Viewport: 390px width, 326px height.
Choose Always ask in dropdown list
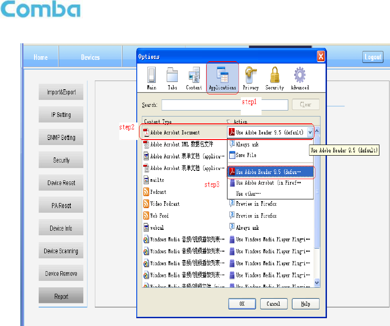click(270, 144)
